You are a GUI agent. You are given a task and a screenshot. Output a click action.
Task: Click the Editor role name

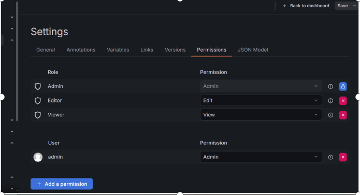coord(54,100)
